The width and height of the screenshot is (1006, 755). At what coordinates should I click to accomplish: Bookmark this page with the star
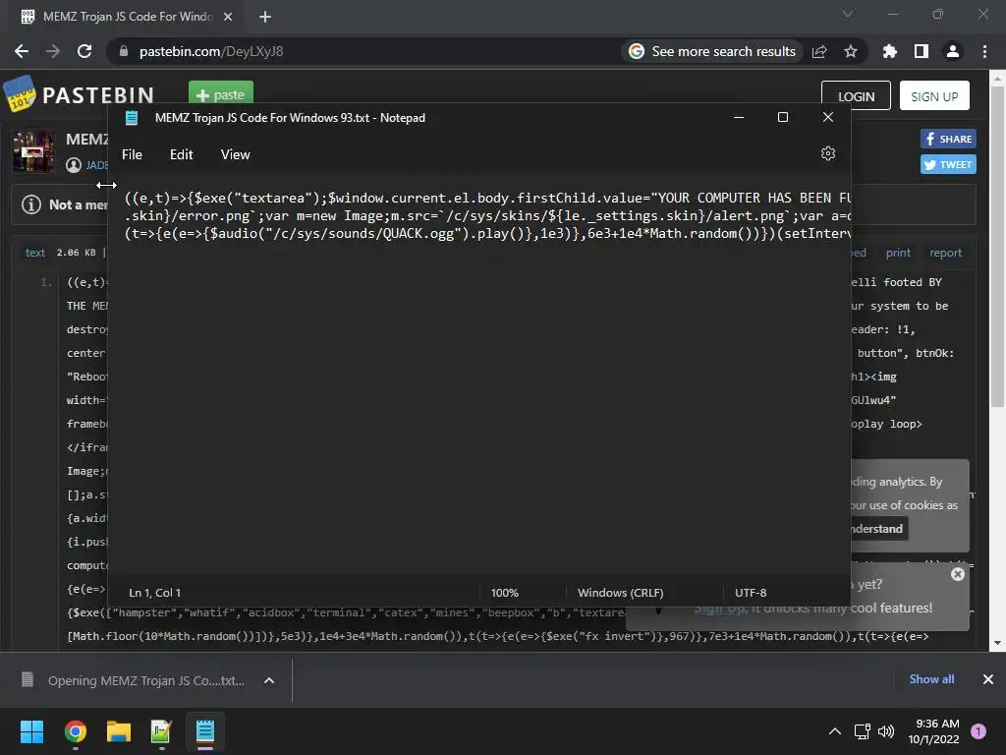[x=851, y=51]
